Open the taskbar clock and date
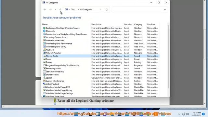Viewport: 208px width, 117px height. point(196,114)
